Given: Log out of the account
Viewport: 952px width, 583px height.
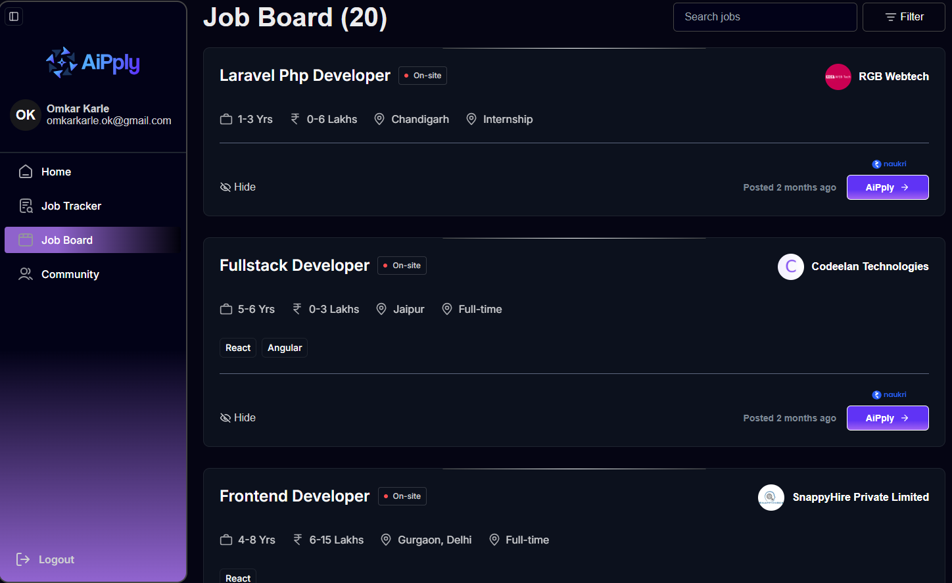Looking at the screenshot, I should [45, 559].
